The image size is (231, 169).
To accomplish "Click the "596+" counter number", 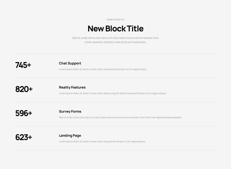I will (23, 113).
